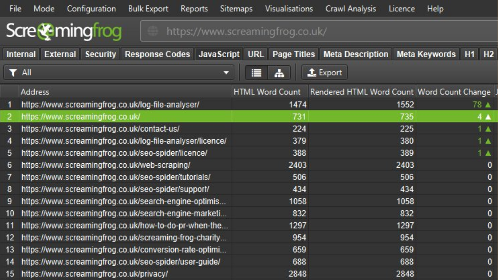
Task: Select the seo-spider/tutorials/ row
Action: [x=249, y=177]
